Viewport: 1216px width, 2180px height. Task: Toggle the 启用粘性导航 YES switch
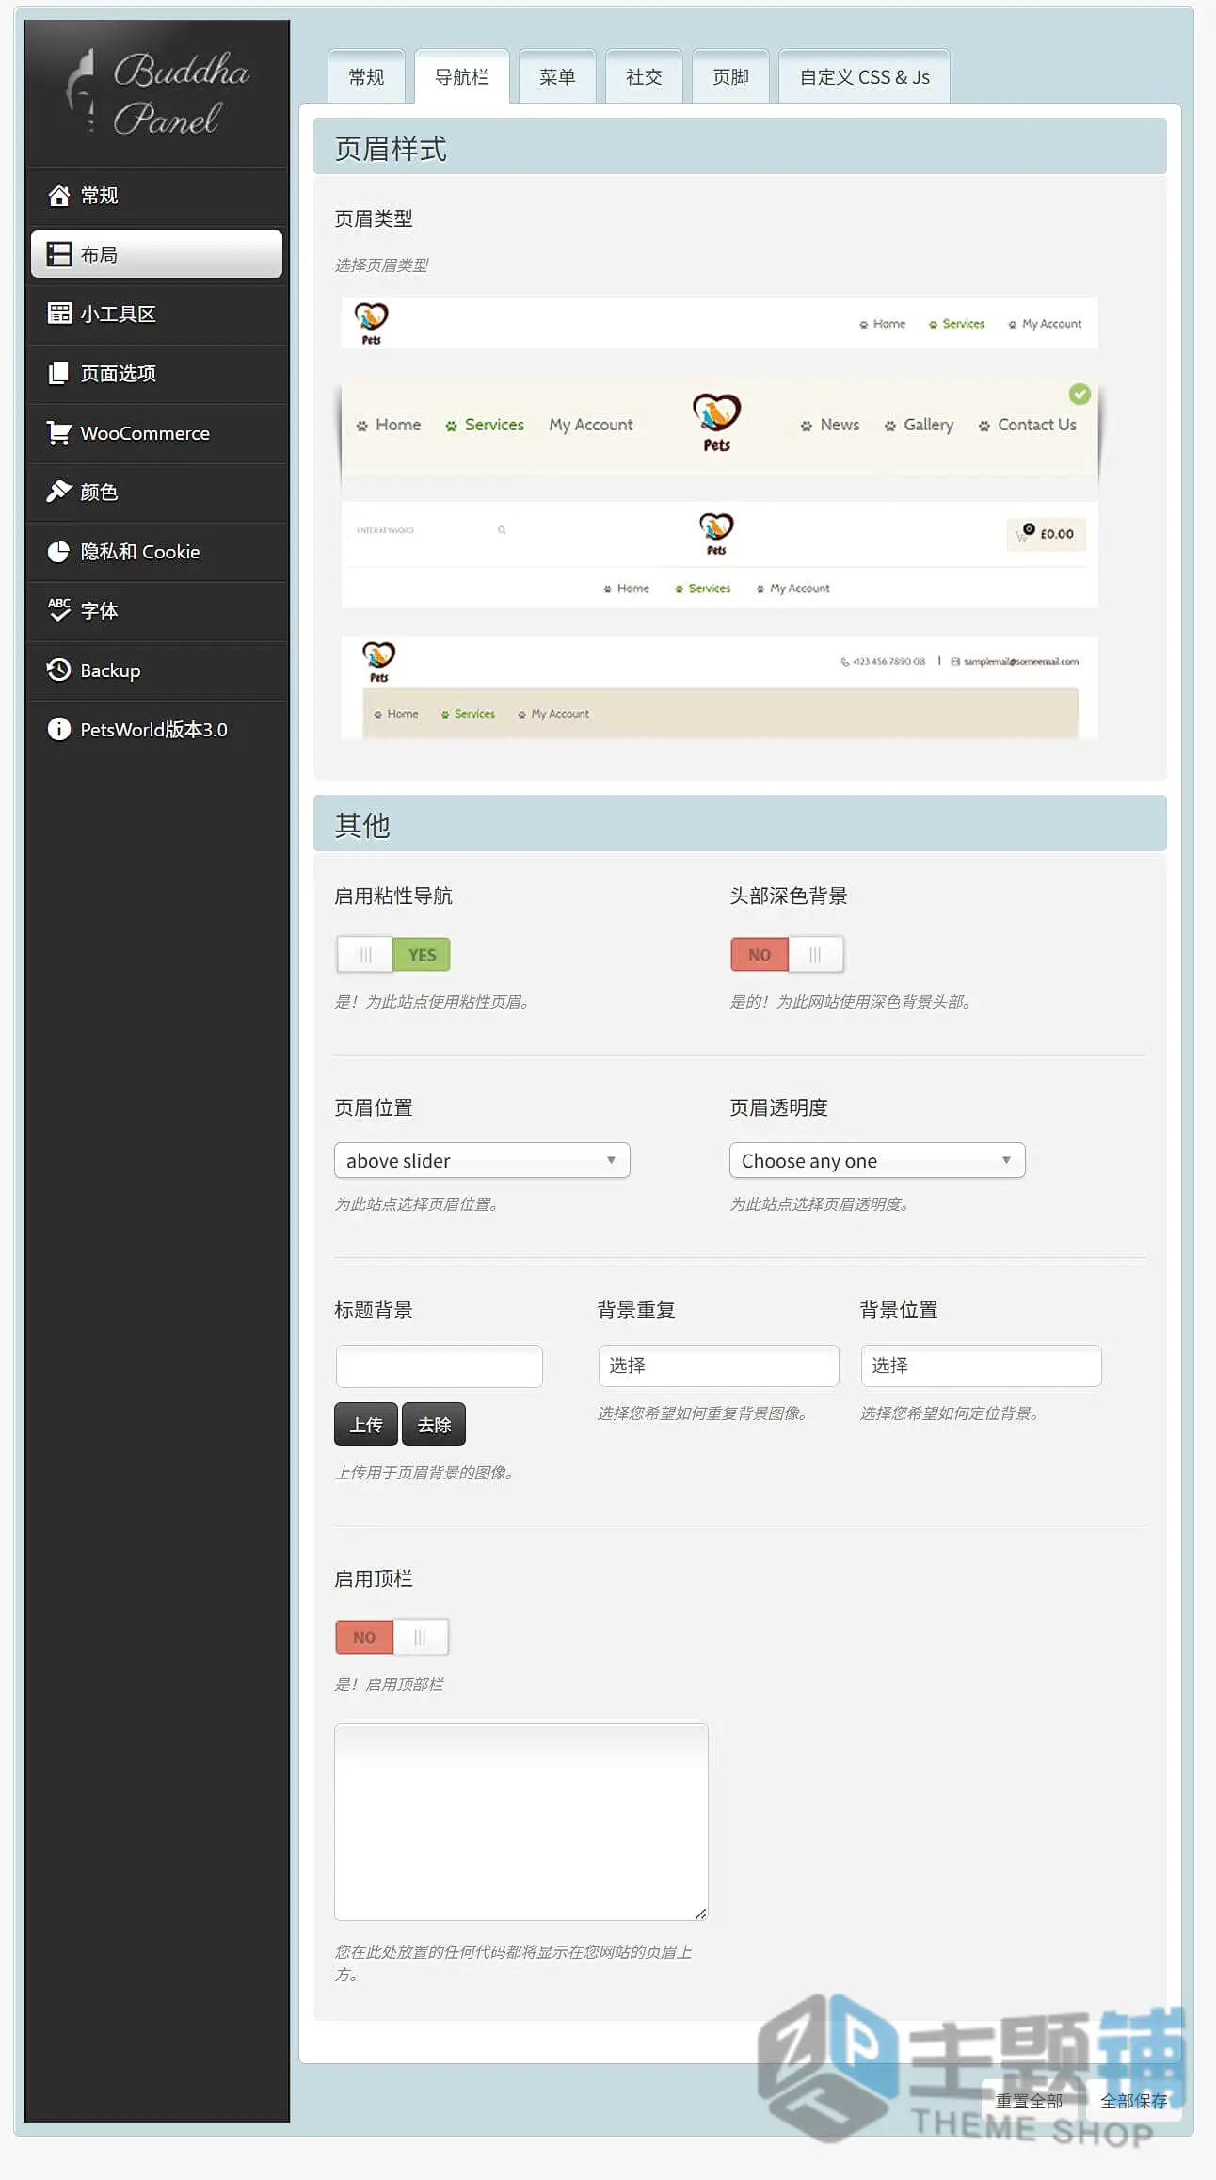[x=393, y=954]
